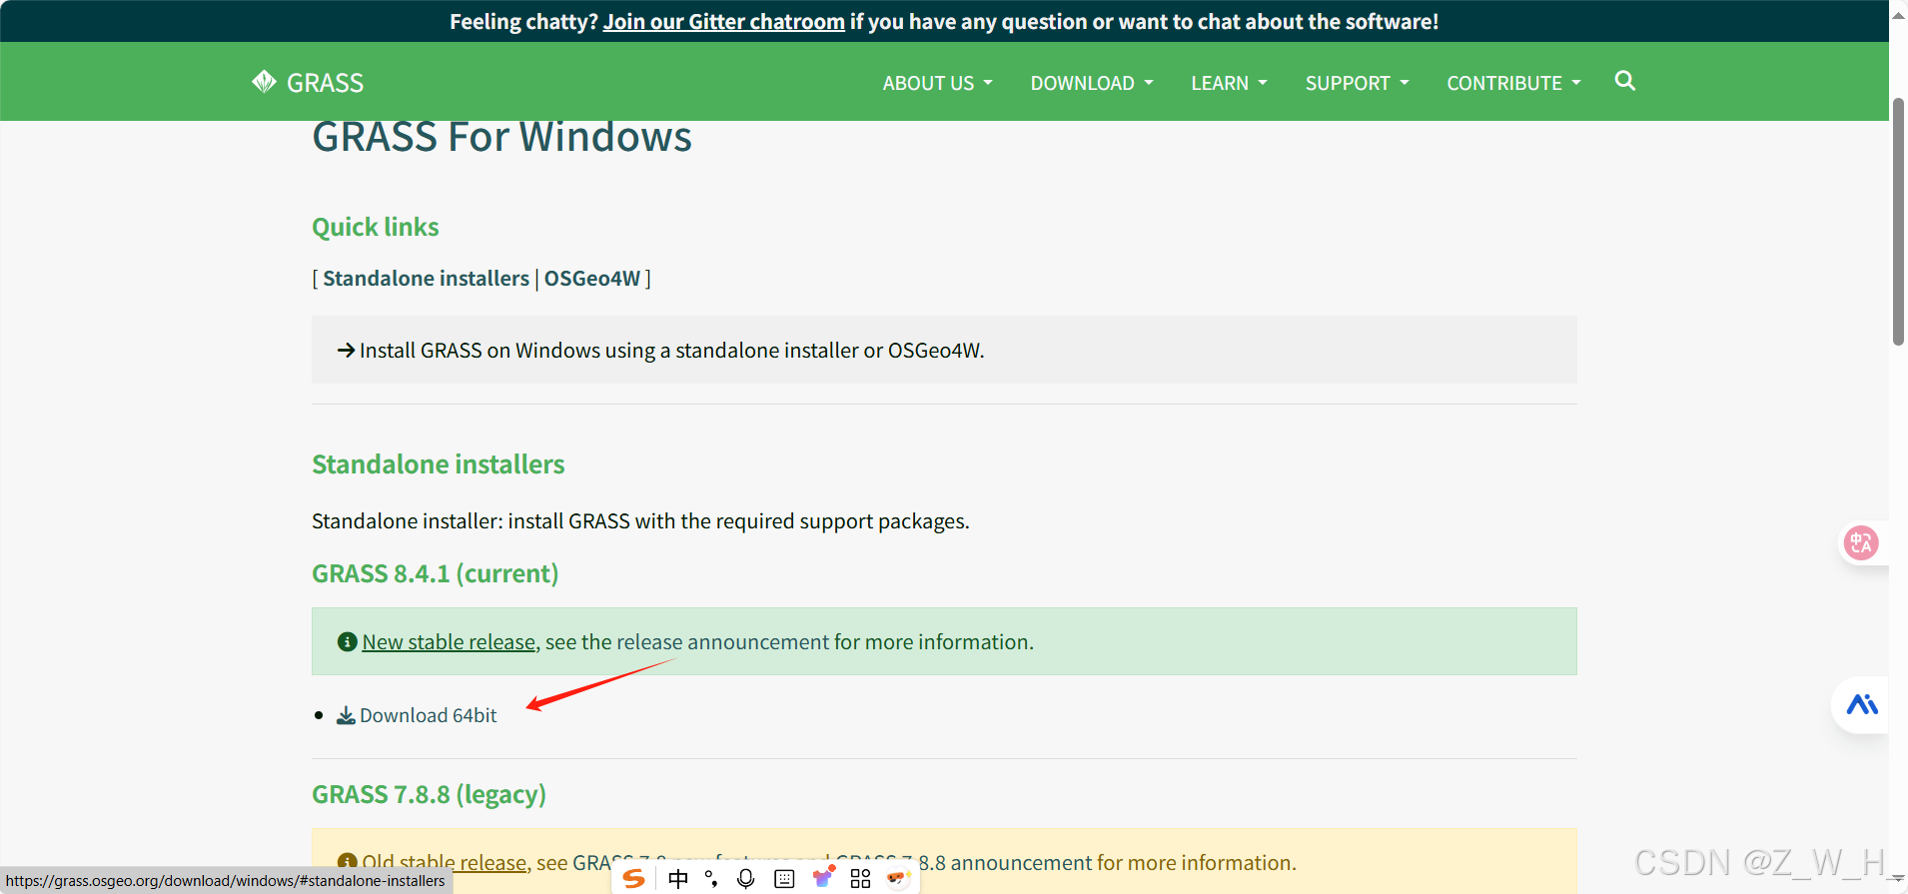This screenshot has height=894, width=1908.
Task: Start IME voice input microphone
Action: 745,879
